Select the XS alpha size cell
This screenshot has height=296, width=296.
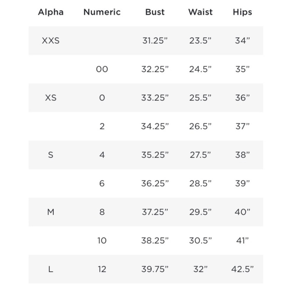(51, 98)
